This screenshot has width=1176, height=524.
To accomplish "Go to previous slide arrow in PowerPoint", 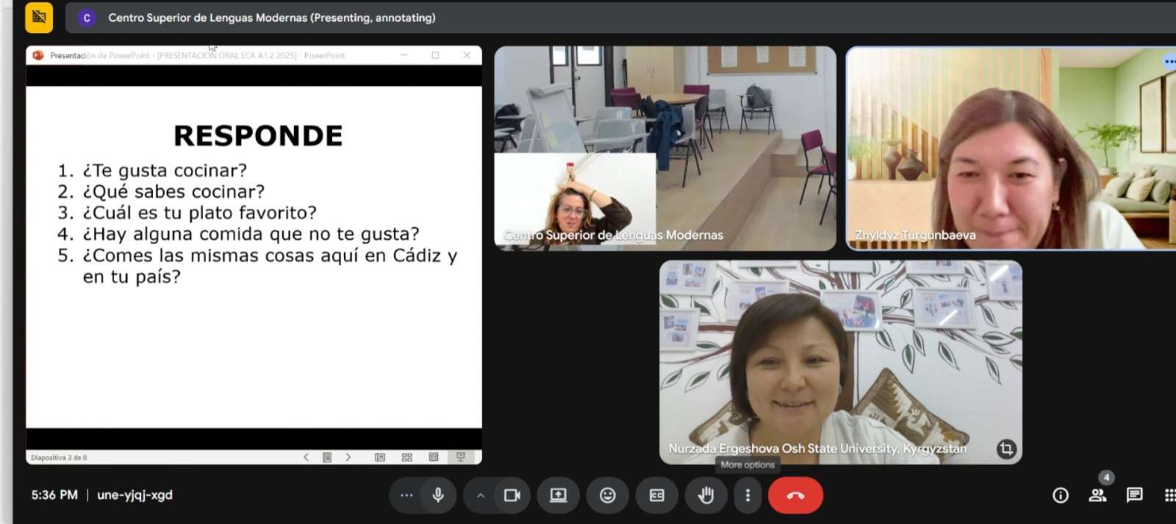I will click(306, 457).
